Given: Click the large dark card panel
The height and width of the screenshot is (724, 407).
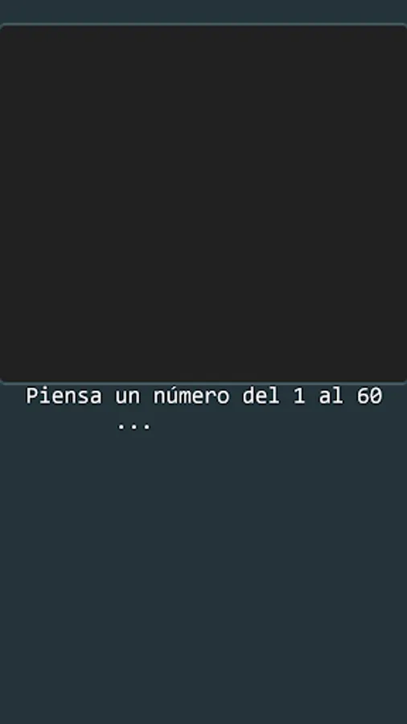Looking at the screenshot, I should point(203,204).
